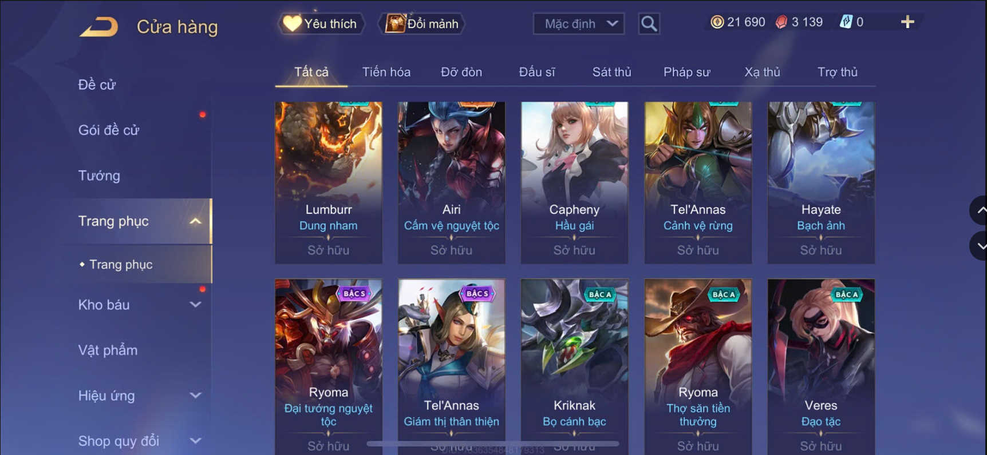Click the gold coin balance icon
987x455 pixels.
click(x=717, y=22)
